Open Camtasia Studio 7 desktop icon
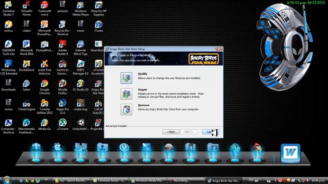328x184 pixels. click(x=8, y=8)
